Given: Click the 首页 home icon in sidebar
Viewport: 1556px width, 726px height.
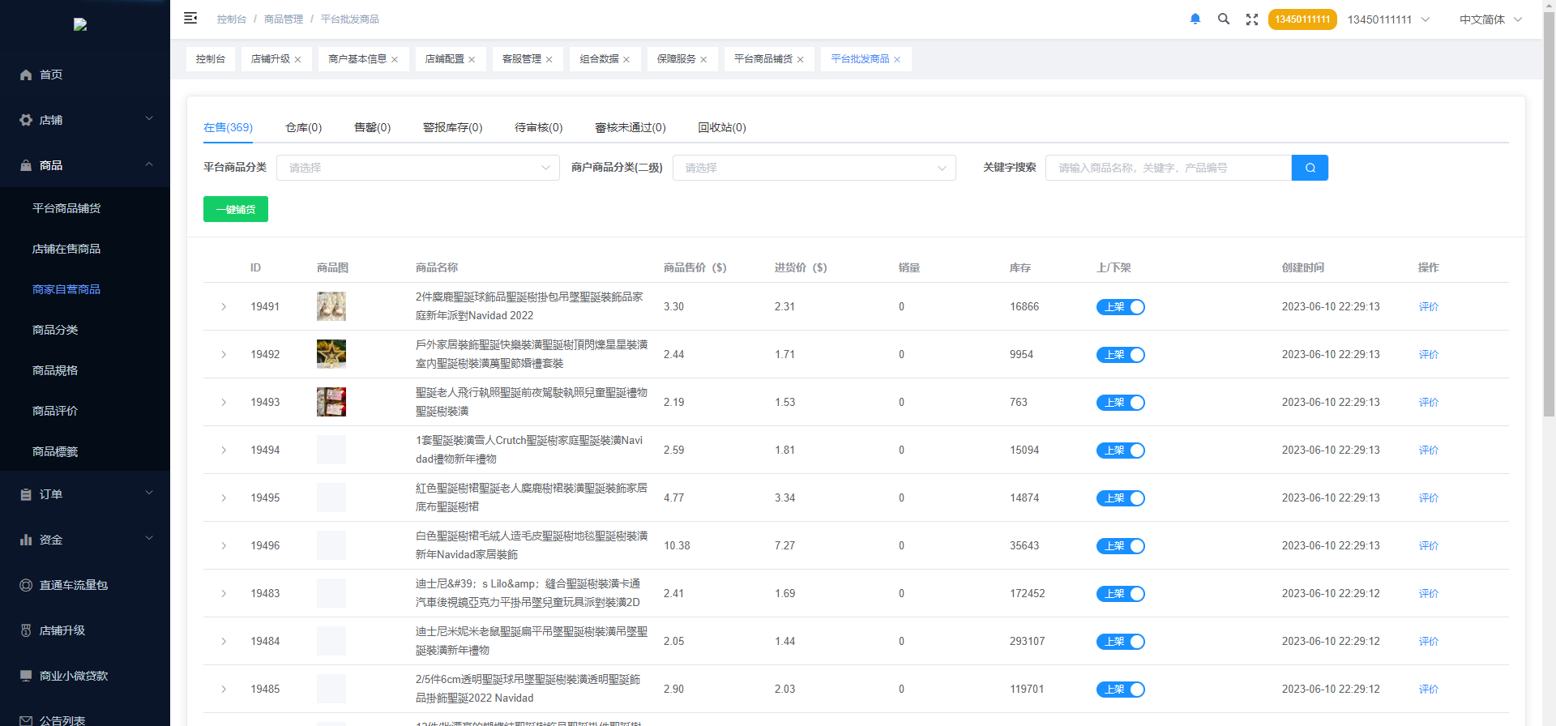Looking at the screenshot, I should [x=26, y=75].
